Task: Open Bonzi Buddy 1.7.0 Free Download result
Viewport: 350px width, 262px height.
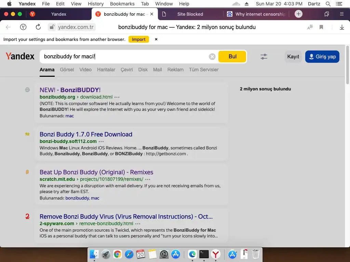Action: tap(86, 134)
